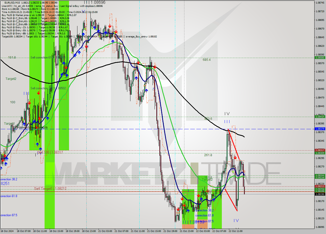The height and width of the screenshot is (234, 326).
Task: Click the 18 Oct 11:00 time label
Action: 40,231
